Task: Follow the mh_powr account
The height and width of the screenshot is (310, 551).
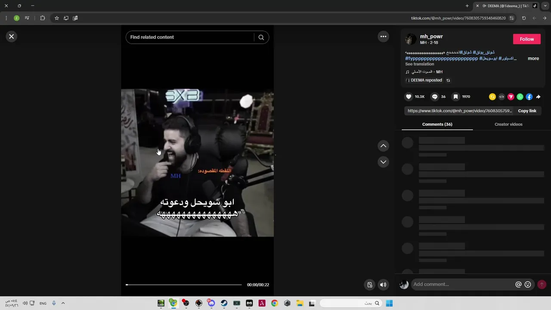Action: coord(526,39)
